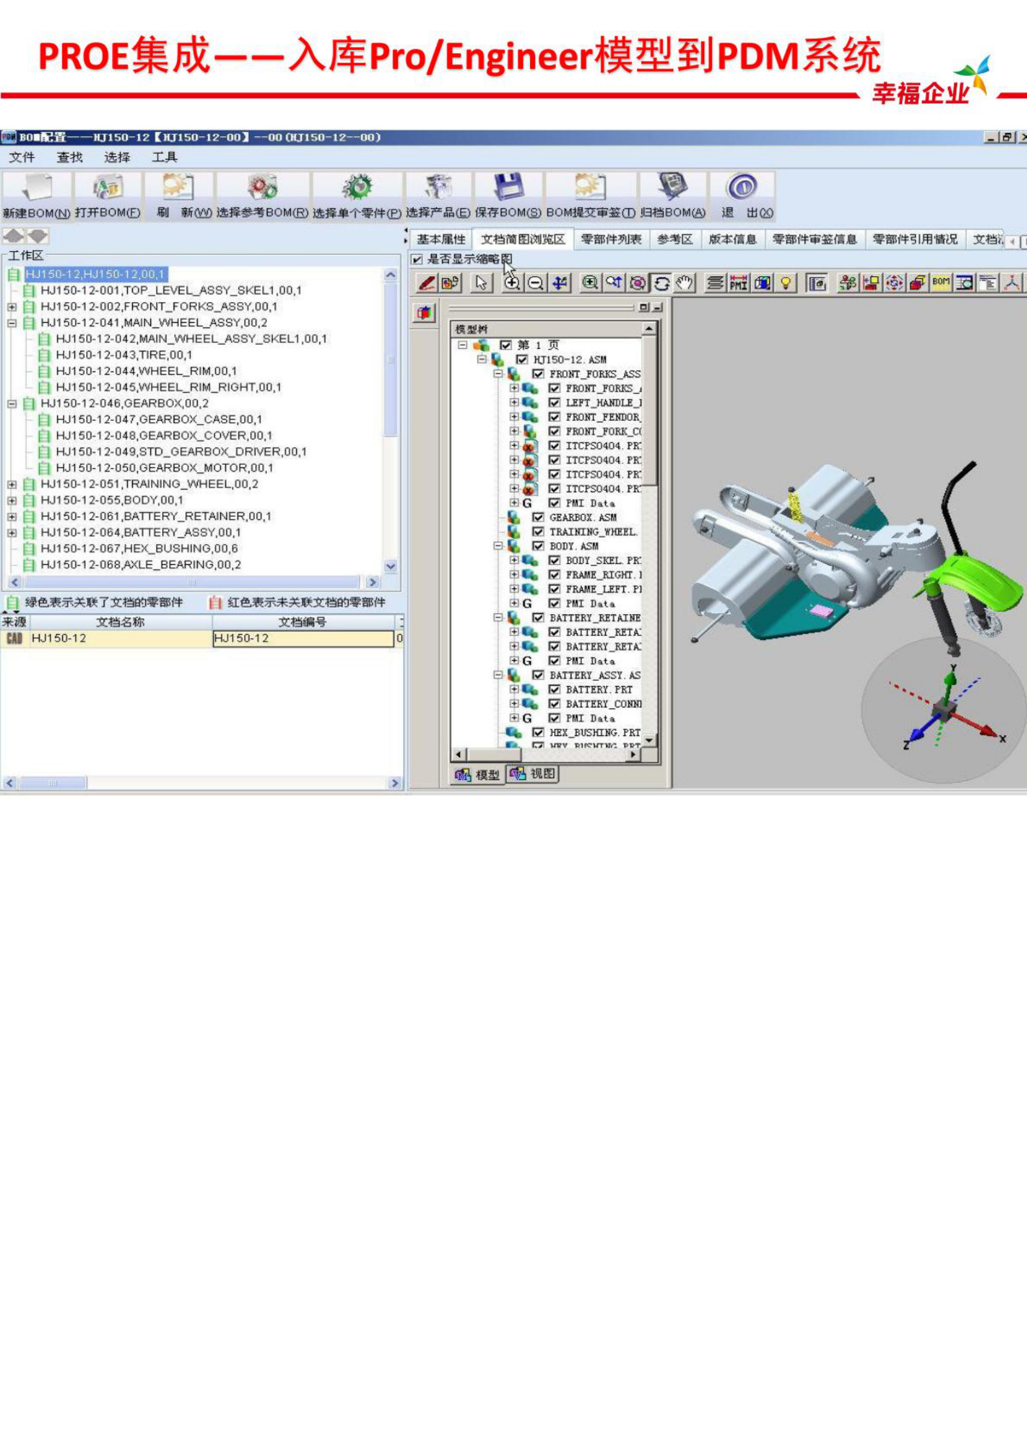Click the 归档BOM archive icon

[672, 189]
